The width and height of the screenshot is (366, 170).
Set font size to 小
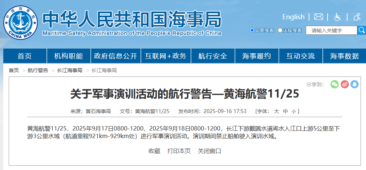coord(293,111)
